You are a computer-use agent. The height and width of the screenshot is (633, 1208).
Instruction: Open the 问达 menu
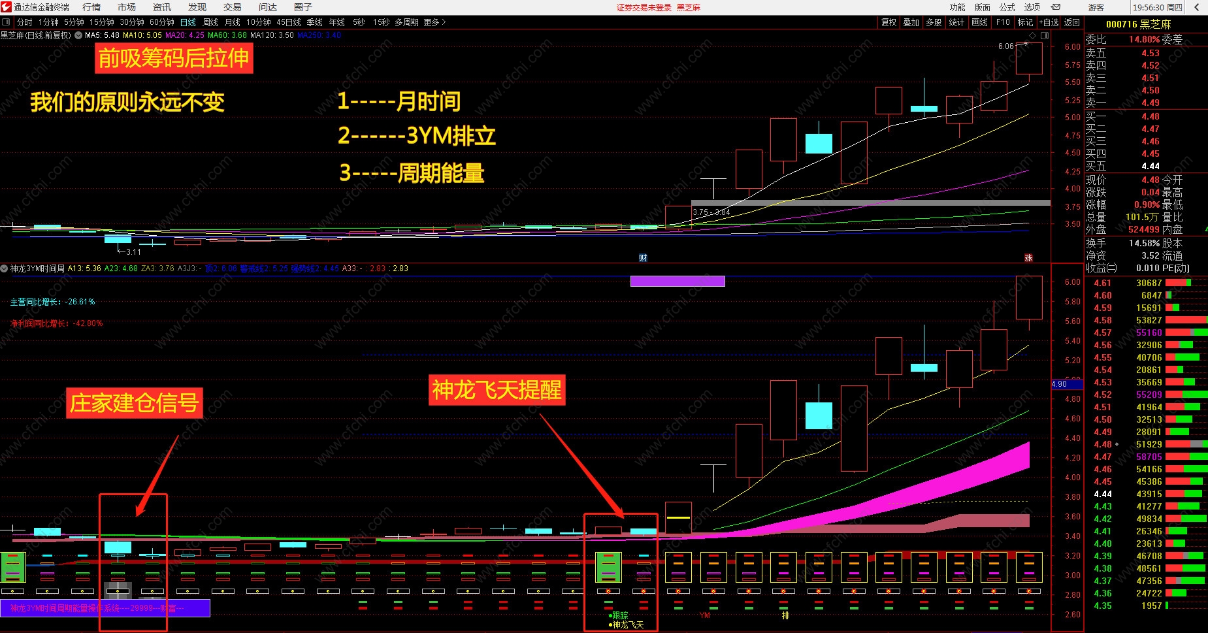click(x=268, y=7)
